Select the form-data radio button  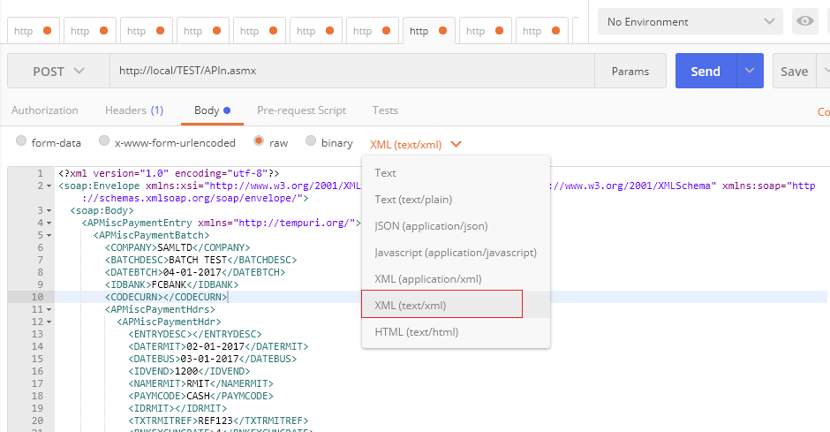[21, 140]
